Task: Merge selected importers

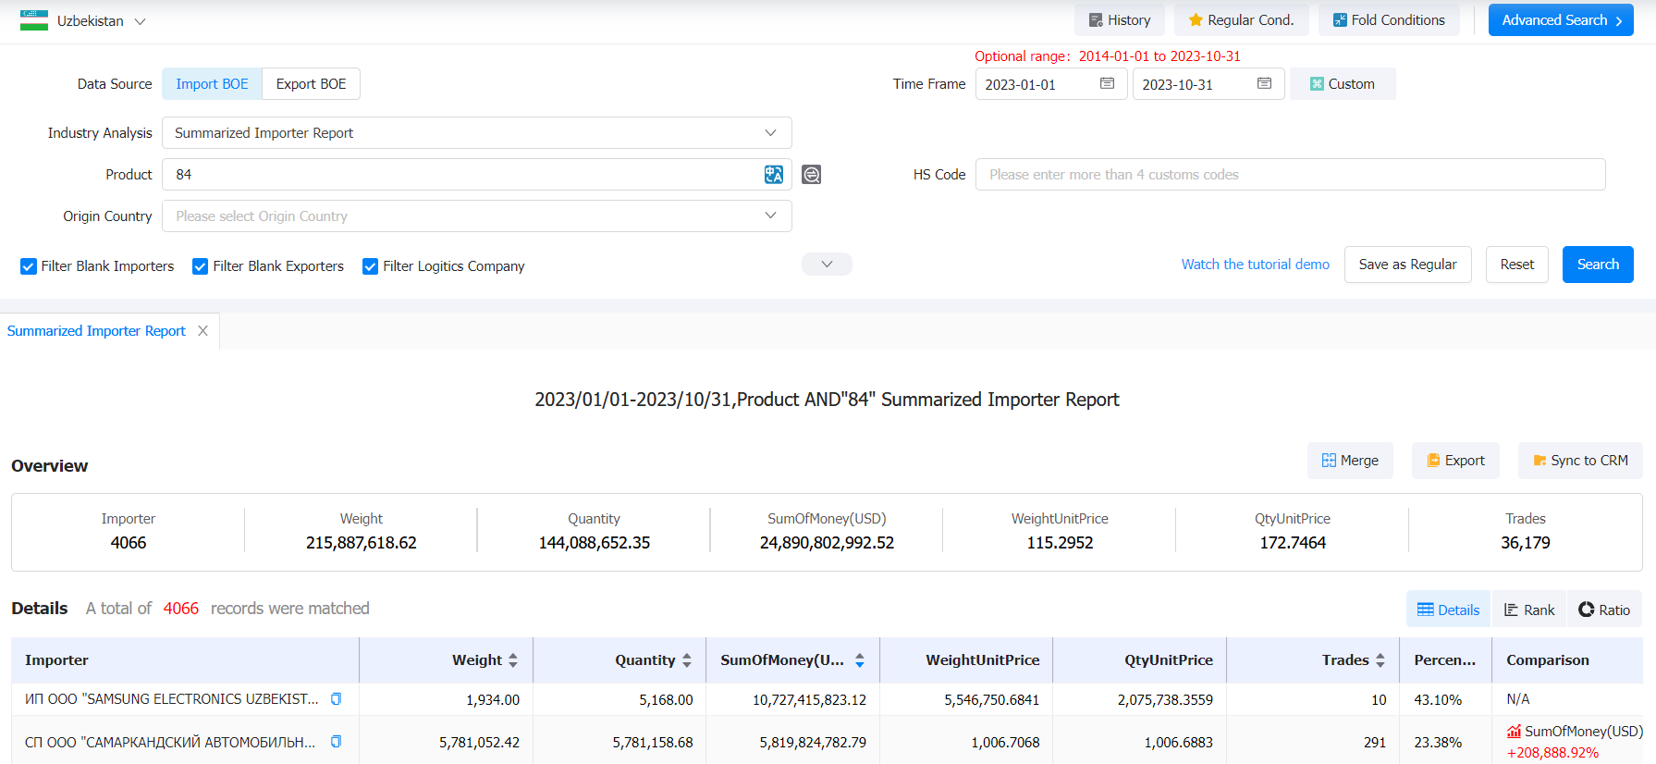Action: [1350, 461]
